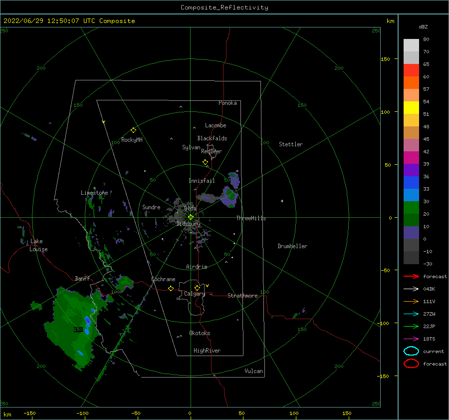Click the Blackfalds town label

(x=212, y=138)
